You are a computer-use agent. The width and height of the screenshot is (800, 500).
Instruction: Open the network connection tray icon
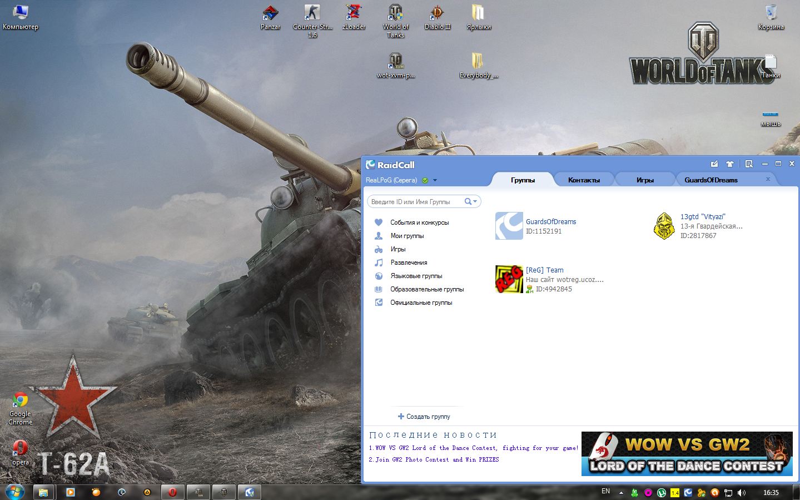tap(728, 492)
